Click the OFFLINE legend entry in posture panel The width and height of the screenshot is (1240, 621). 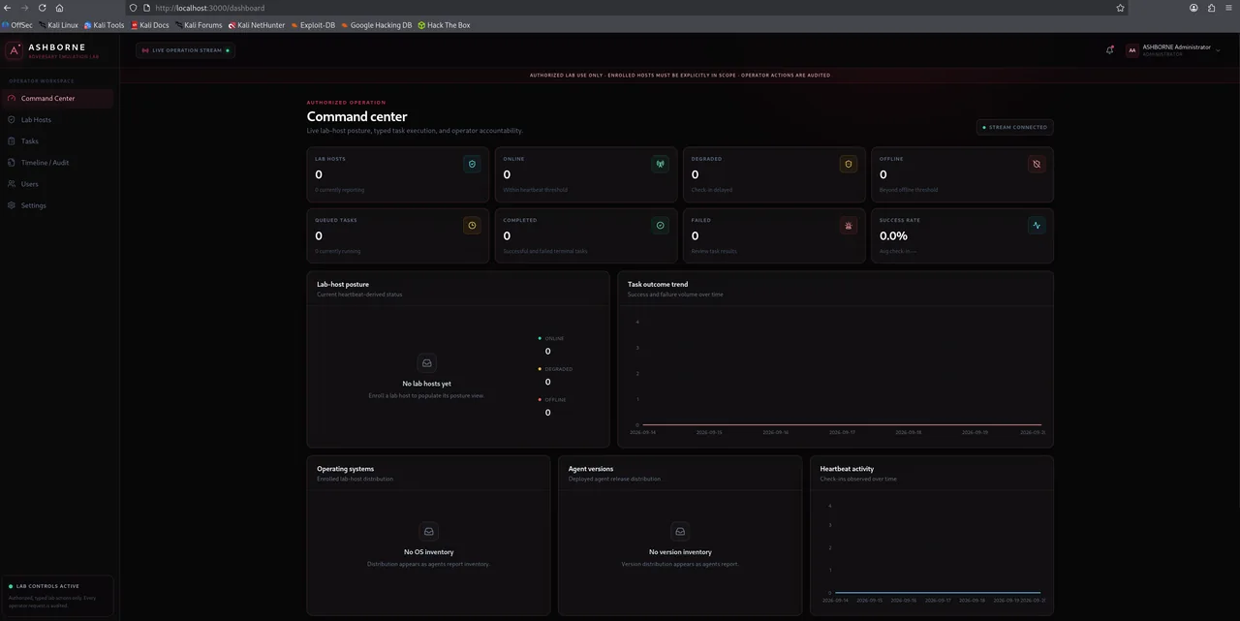point(552,406)
